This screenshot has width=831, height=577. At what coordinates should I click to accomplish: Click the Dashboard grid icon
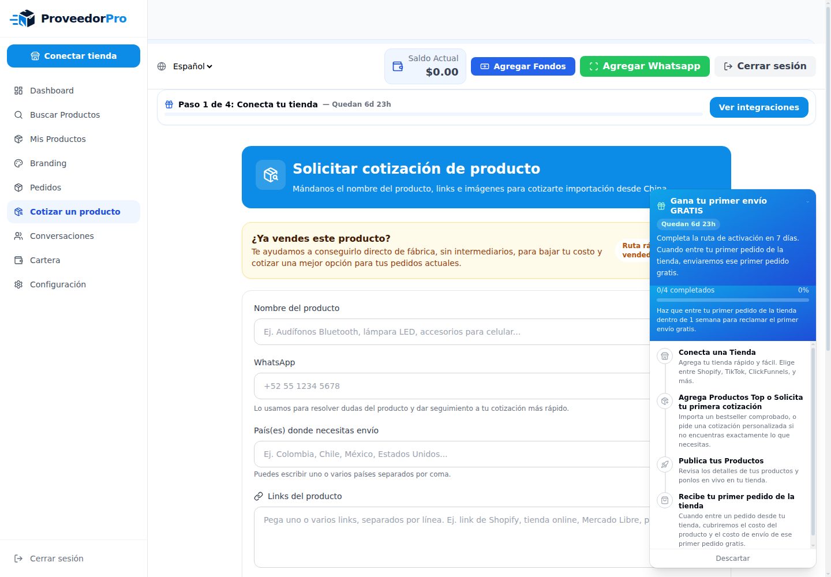[18, 91]
